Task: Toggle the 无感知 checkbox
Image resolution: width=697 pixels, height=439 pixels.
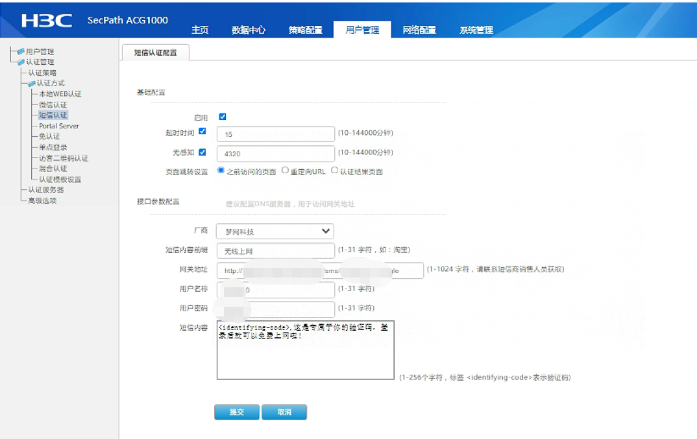Action: (x=202, y=152)
